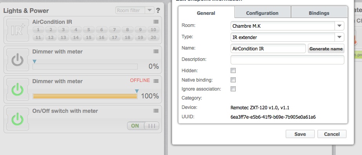This screenshot has height=155, width=362.
Task: Click the Generate name button
Action: pyautogui.click(x=326, y=49)
